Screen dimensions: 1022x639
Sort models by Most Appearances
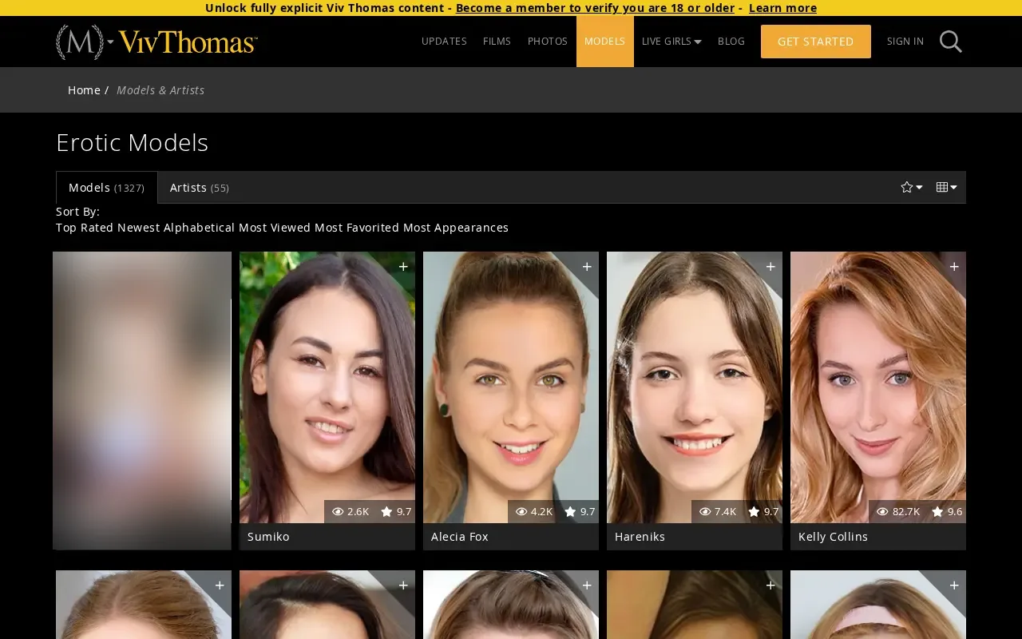pos(456,228)
